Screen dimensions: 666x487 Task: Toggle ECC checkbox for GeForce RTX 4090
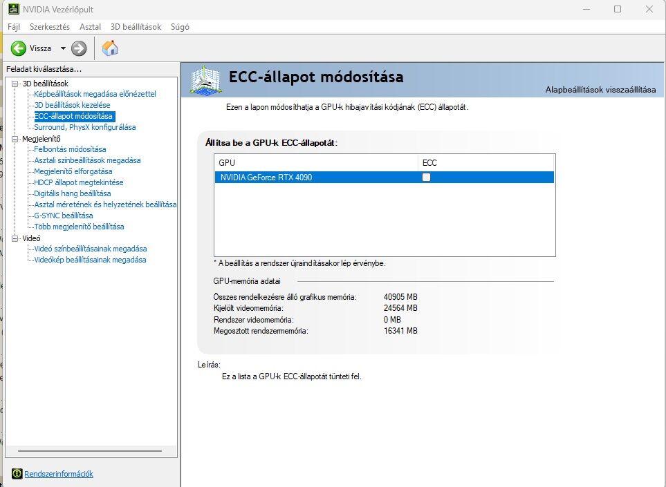(427, 178)
